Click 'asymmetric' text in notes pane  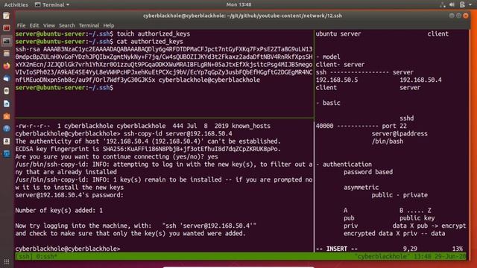pos(361,188)
